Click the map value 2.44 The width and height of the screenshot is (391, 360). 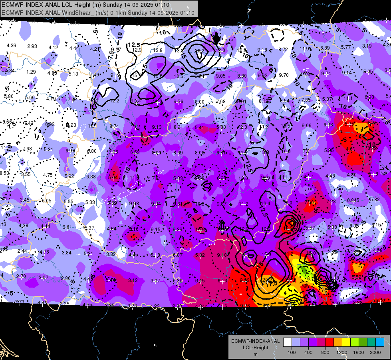22,251
